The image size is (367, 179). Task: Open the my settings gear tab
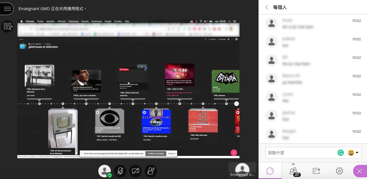[x=340, y=171]
